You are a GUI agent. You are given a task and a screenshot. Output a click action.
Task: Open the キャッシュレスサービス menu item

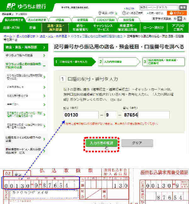(x=103, y=27)
